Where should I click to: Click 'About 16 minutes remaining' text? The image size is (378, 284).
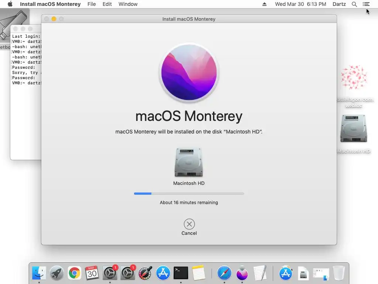(x=189, y=202)
